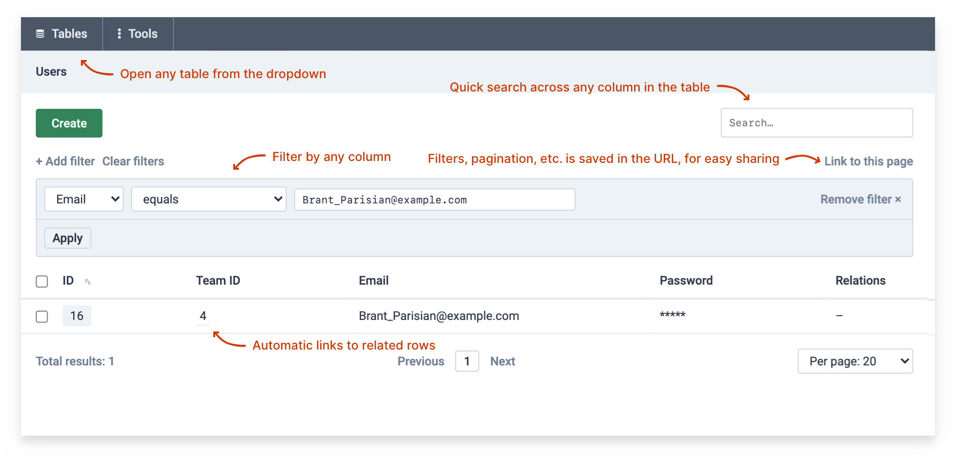
Task: Go to the Next results page
Action: 503,361
